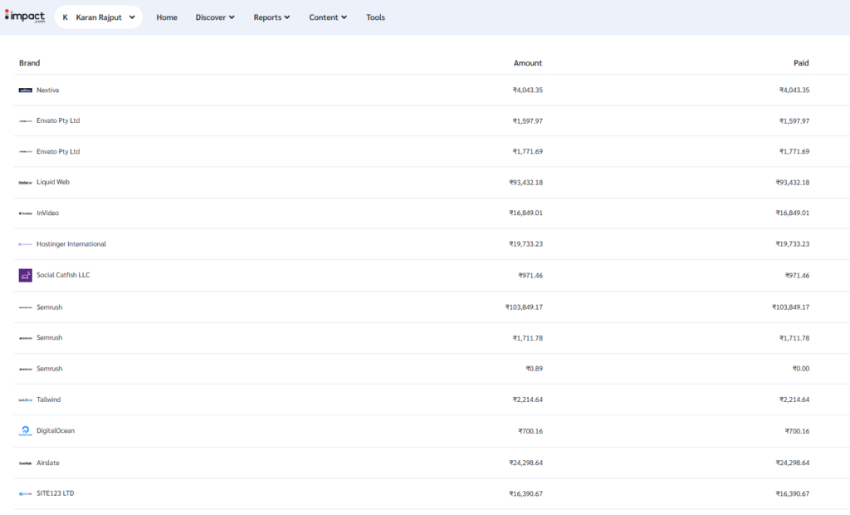This screenshot has height=515, width=850.
Task: Click the InVideo logo icon
Action: [26, 213]
